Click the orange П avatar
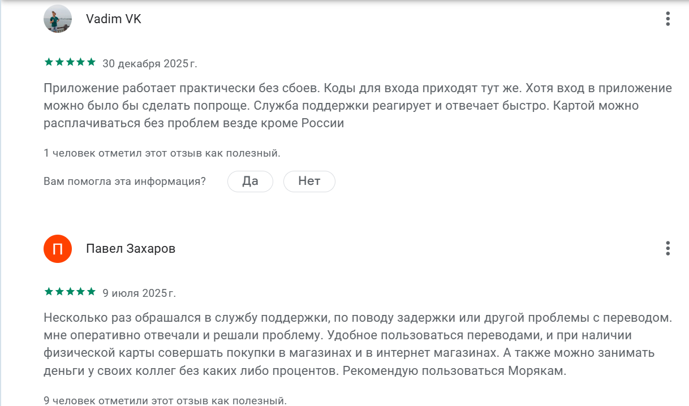This screenshot has height=406, width=689. pos(58,249)
